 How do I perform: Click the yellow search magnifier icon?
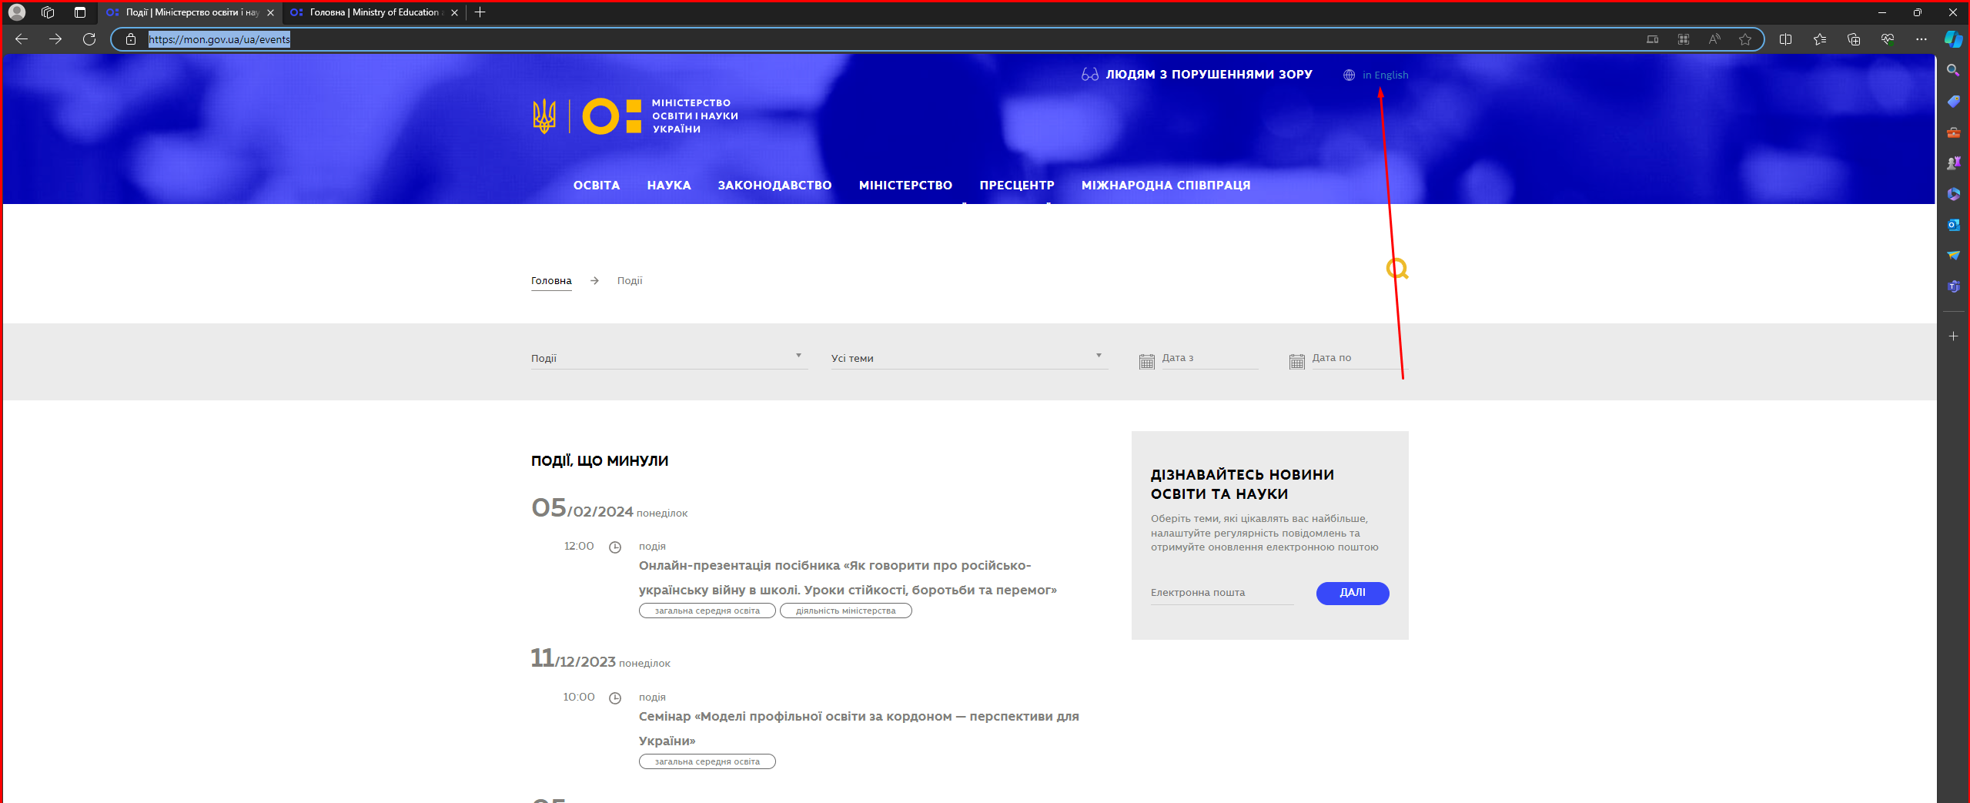click(x=1396, y=269)
